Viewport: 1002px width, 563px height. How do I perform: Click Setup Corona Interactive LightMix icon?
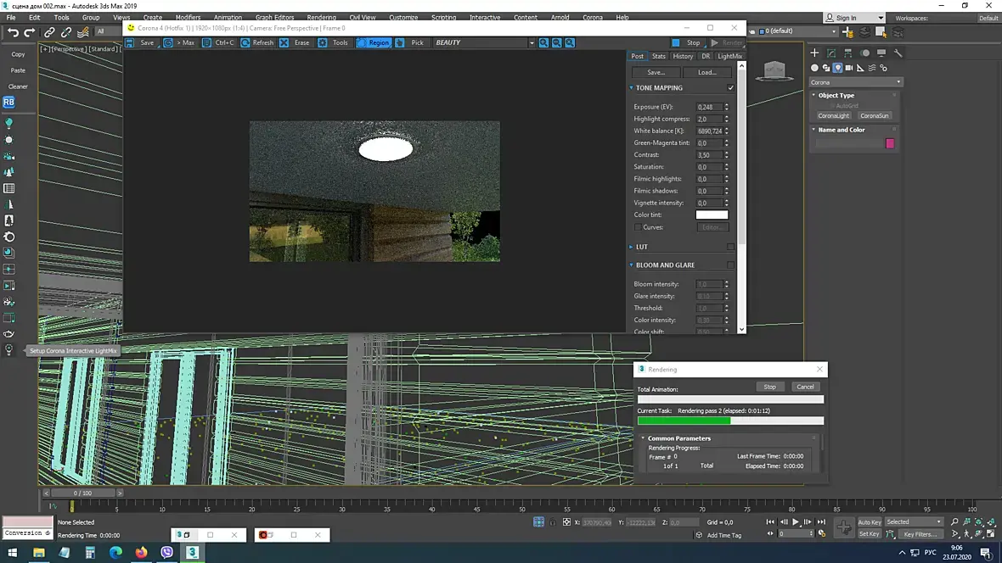[x=9, y=350]
